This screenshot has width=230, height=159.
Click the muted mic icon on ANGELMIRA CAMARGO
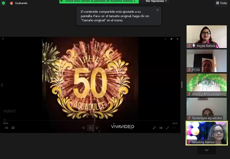click(189, 94)
